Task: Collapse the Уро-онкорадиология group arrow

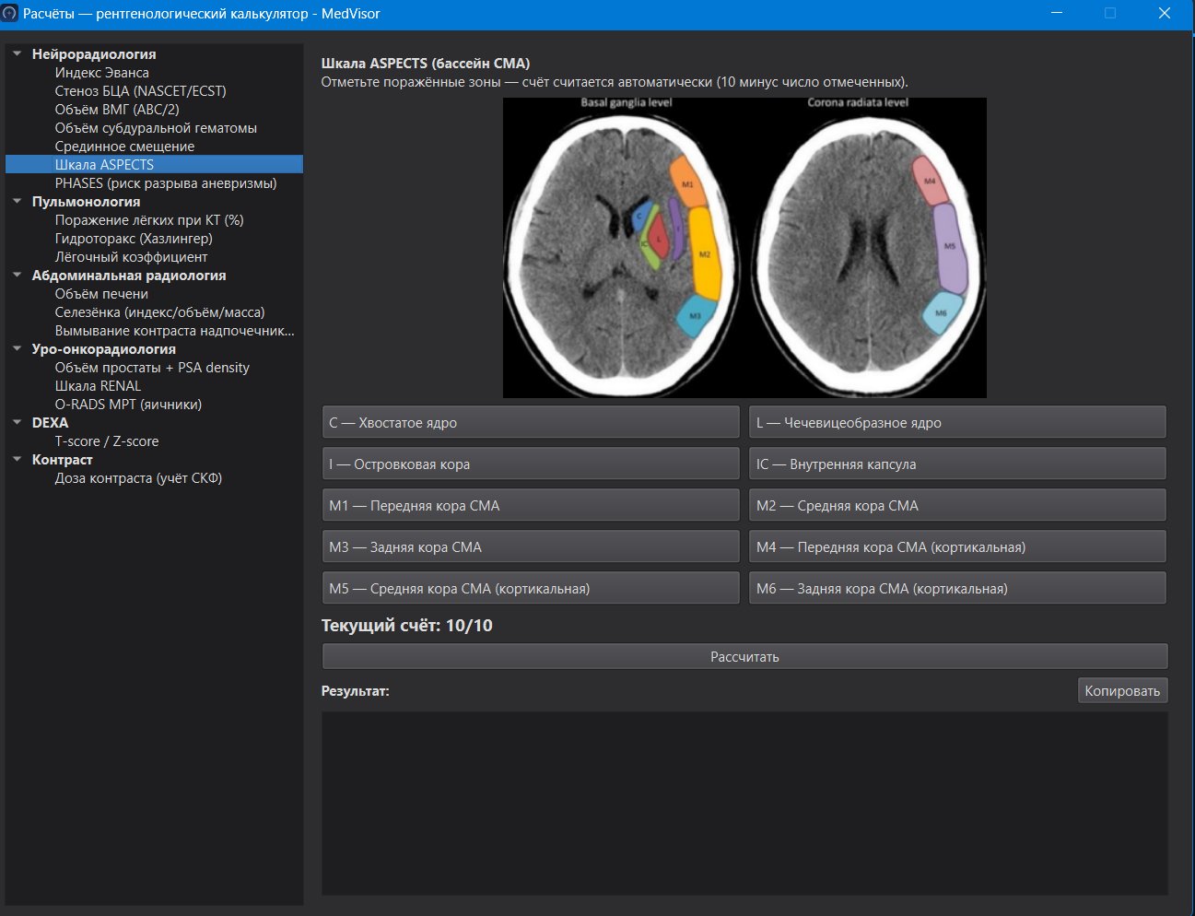Action: [x=18, y=348]
